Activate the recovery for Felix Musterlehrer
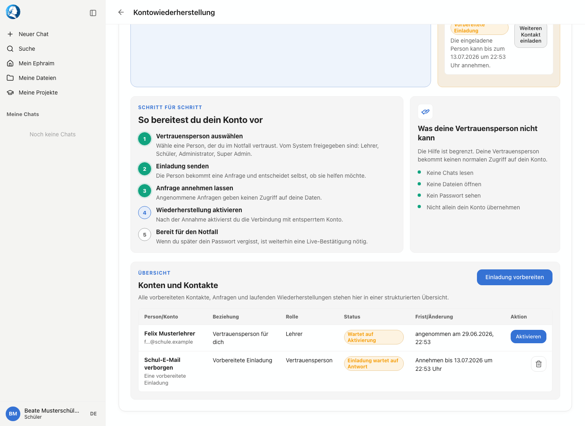 (528, 336)
